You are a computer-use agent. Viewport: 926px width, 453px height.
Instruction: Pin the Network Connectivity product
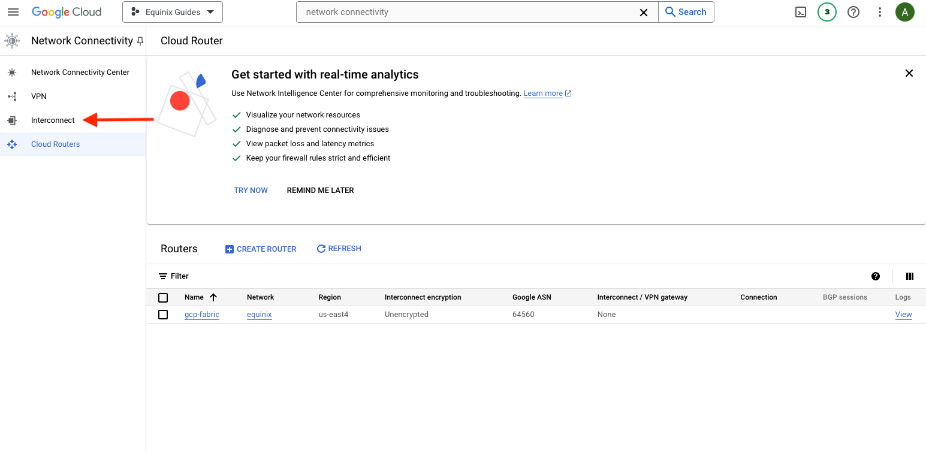pos(140,41)
